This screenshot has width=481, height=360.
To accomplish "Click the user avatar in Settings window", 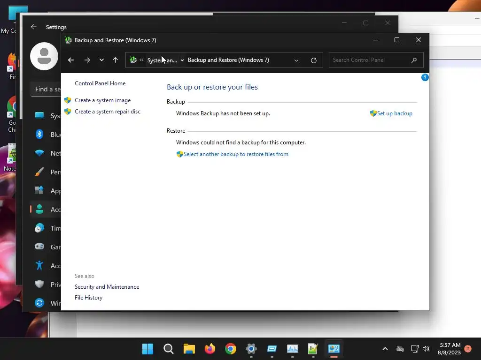I will pos(44,56).
